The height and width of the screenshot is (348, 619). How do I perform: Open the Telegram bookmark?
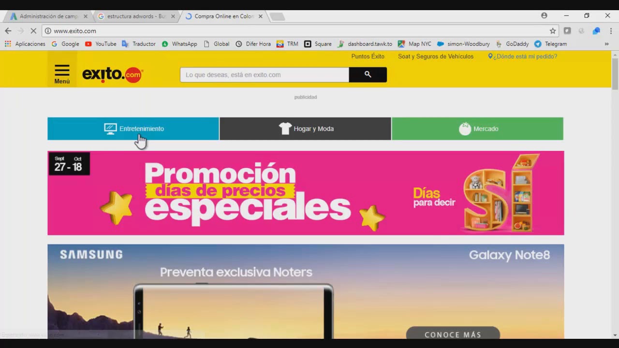click(x=550, y=44)
